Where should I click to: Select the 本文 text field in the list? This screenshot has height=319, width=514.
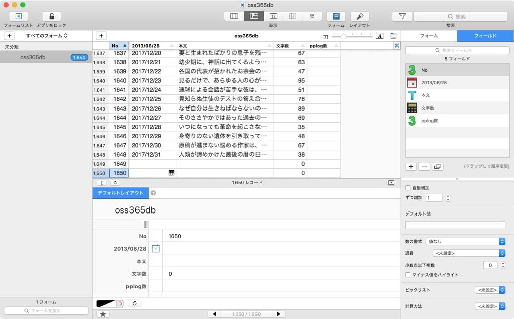point(457,95)
